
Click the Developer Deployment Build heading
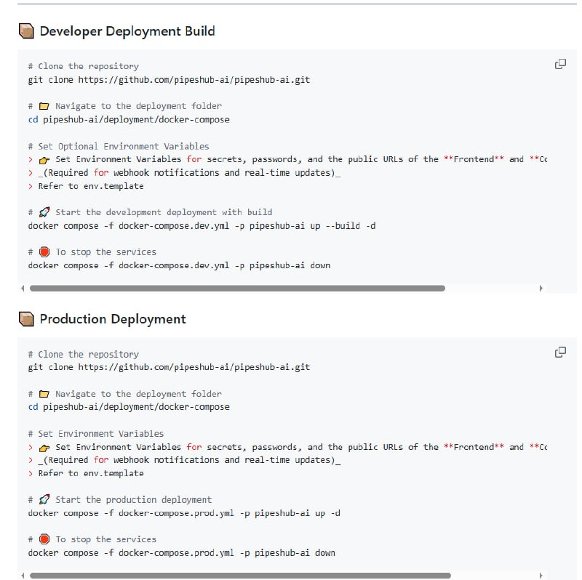click(127, 31)
